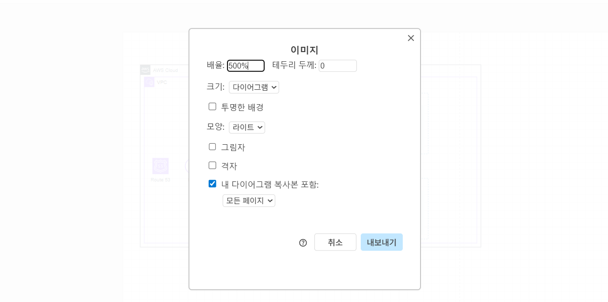Click the 내보내기 button
Screen dimensions: 608x302
tap(382, 242)
